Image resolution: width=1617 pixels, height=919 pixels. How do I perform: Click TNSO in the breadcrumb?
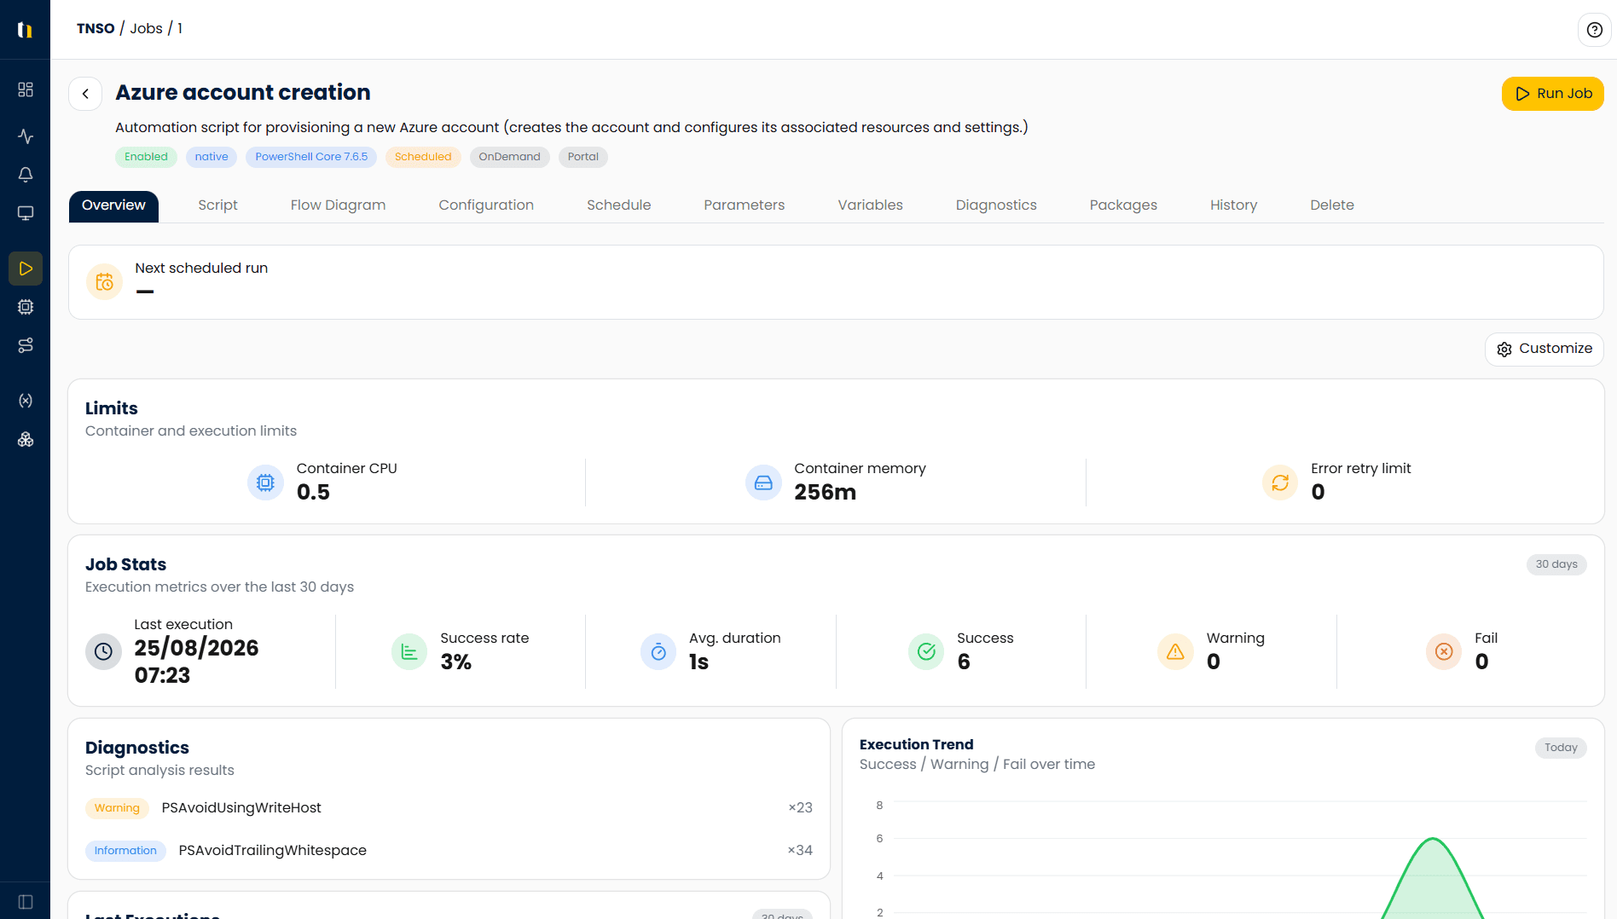pos(96,29)
